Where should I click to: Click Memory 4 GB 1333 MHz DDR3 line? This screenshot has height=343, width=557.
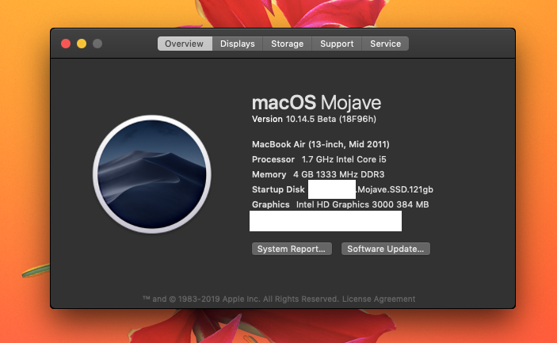pos(319,174)
